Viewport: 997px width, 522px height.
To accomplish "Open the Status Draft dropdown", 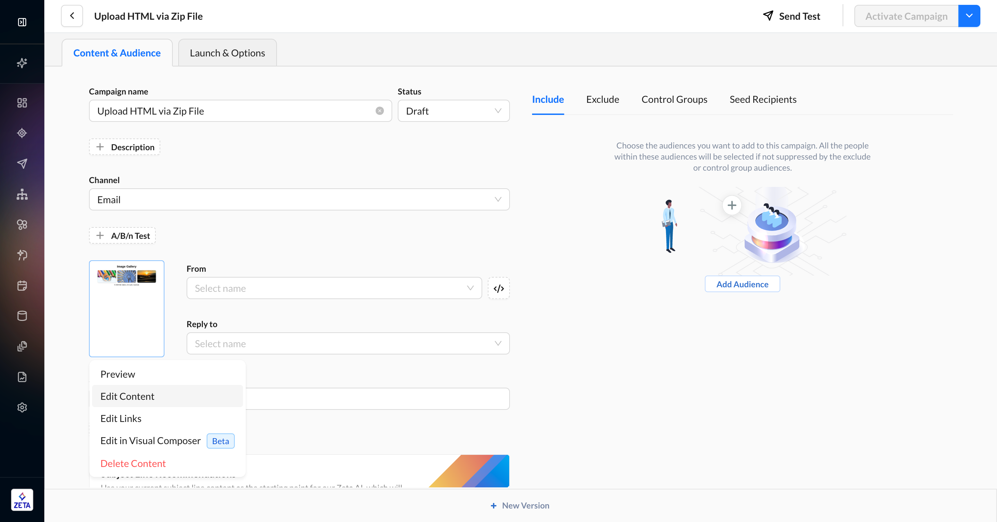I will coord(453,111).
